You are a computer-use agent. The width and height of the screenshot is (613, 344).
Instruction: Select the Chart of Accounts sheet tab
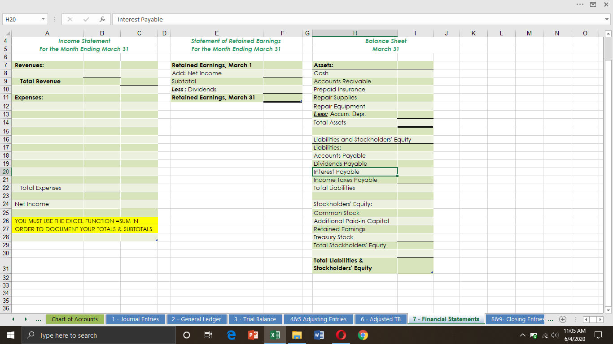(x=75, y=319)
